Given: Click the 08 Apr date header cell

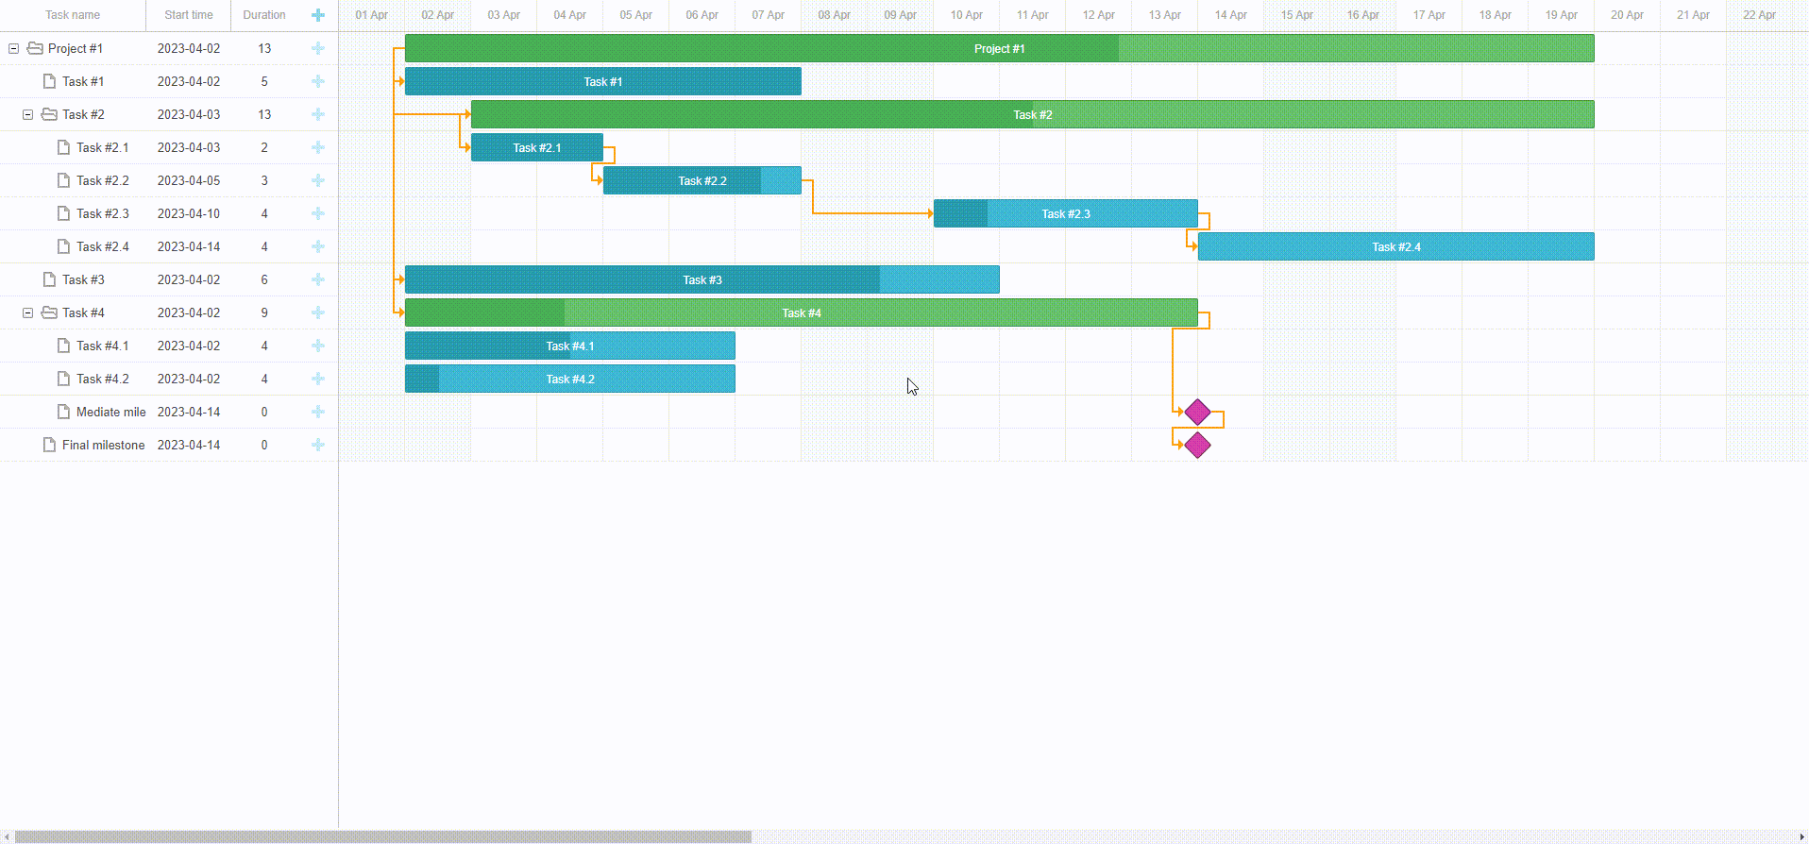Looking at the screenshot, I should [835, 15].
